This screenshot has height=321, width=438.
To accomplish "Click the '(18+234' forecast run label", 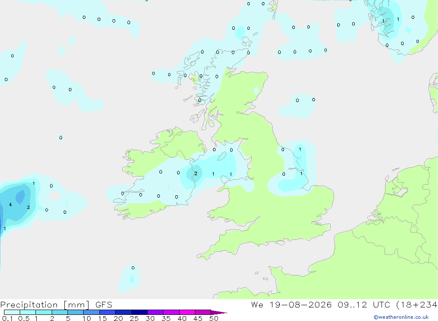I will pyautogui.click(x=417, y=305).
